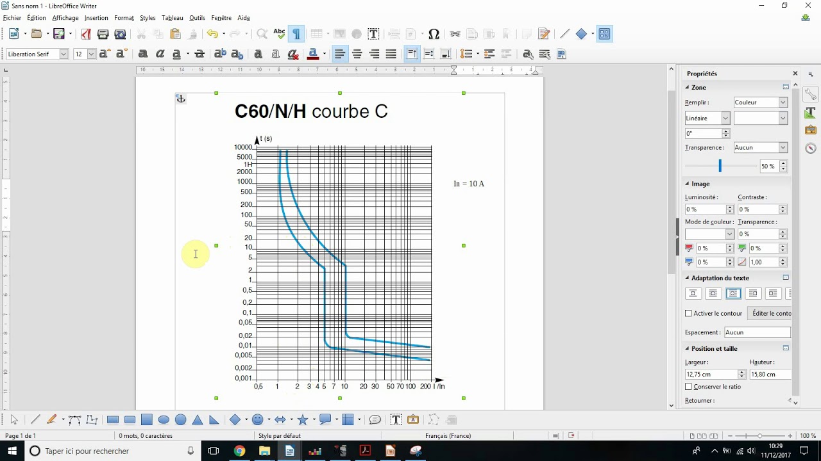The width and height of the screenshot is (821, 461).
Task: Click Espacement Aucun field
Action: [x=757, y=332]
